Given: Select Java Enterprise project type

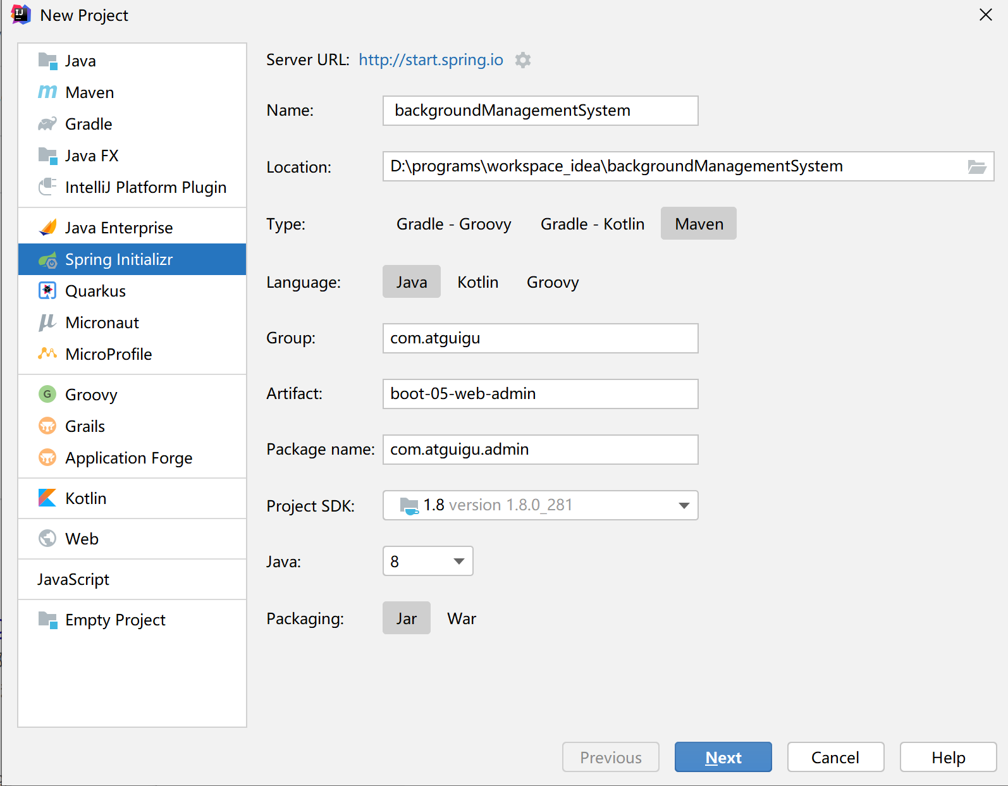Looking at the screenshot, I should pos(119,228).
